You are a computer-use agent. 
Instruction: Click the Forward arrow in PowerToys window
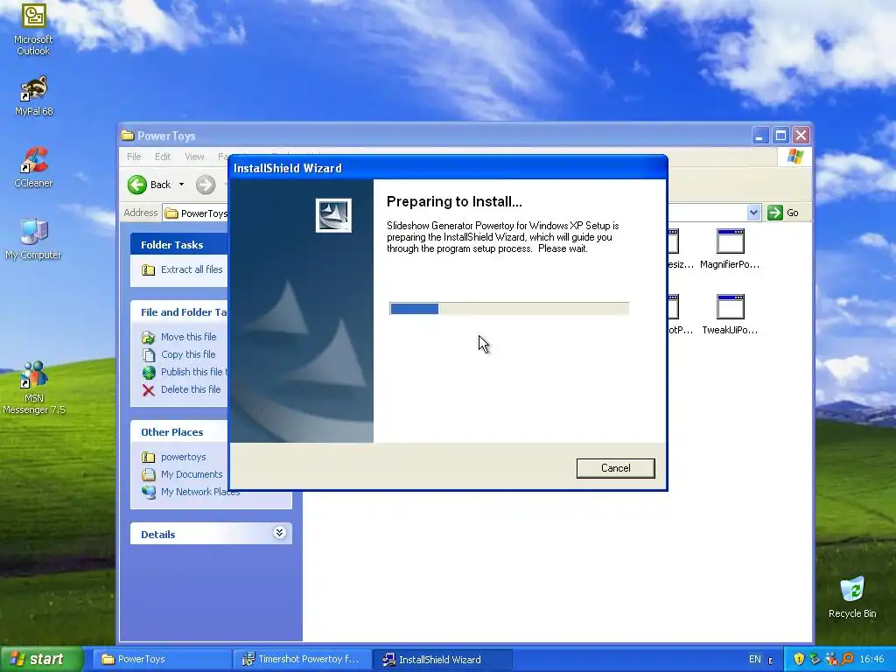(206, 185)
